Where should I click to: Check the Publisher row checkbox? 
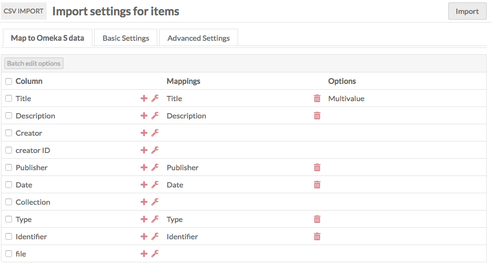[9, 167]
